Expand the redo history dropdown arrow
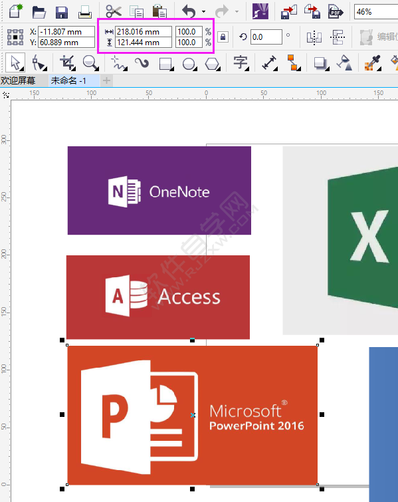Viewport: 398px width, 502px height. click(x=237, y=12)
